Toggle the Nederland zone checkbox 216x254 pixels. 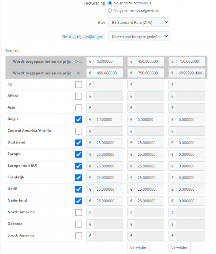pyautogui.click(x=78, y=201)
